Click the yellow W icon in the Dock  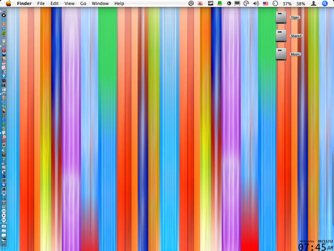click(3, 128)
